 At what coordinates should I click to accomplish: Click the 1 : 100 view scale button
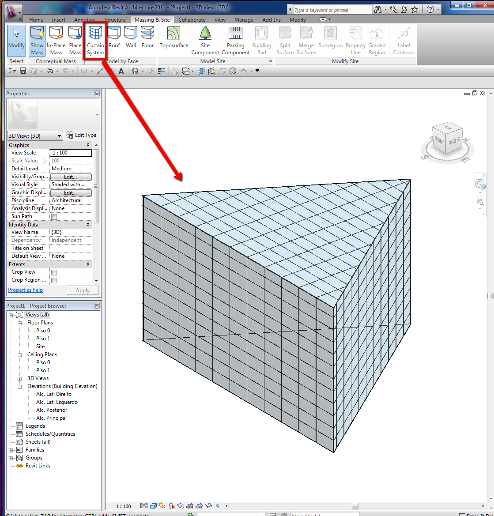tap(124, 506)
